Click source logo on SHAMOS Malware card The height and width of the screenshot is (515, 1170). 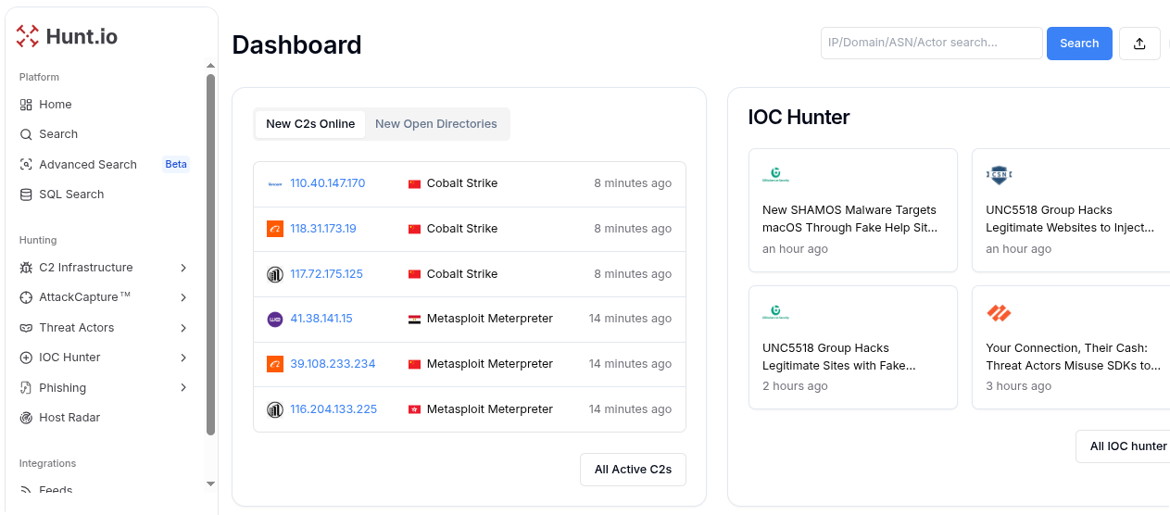(775, 176)
